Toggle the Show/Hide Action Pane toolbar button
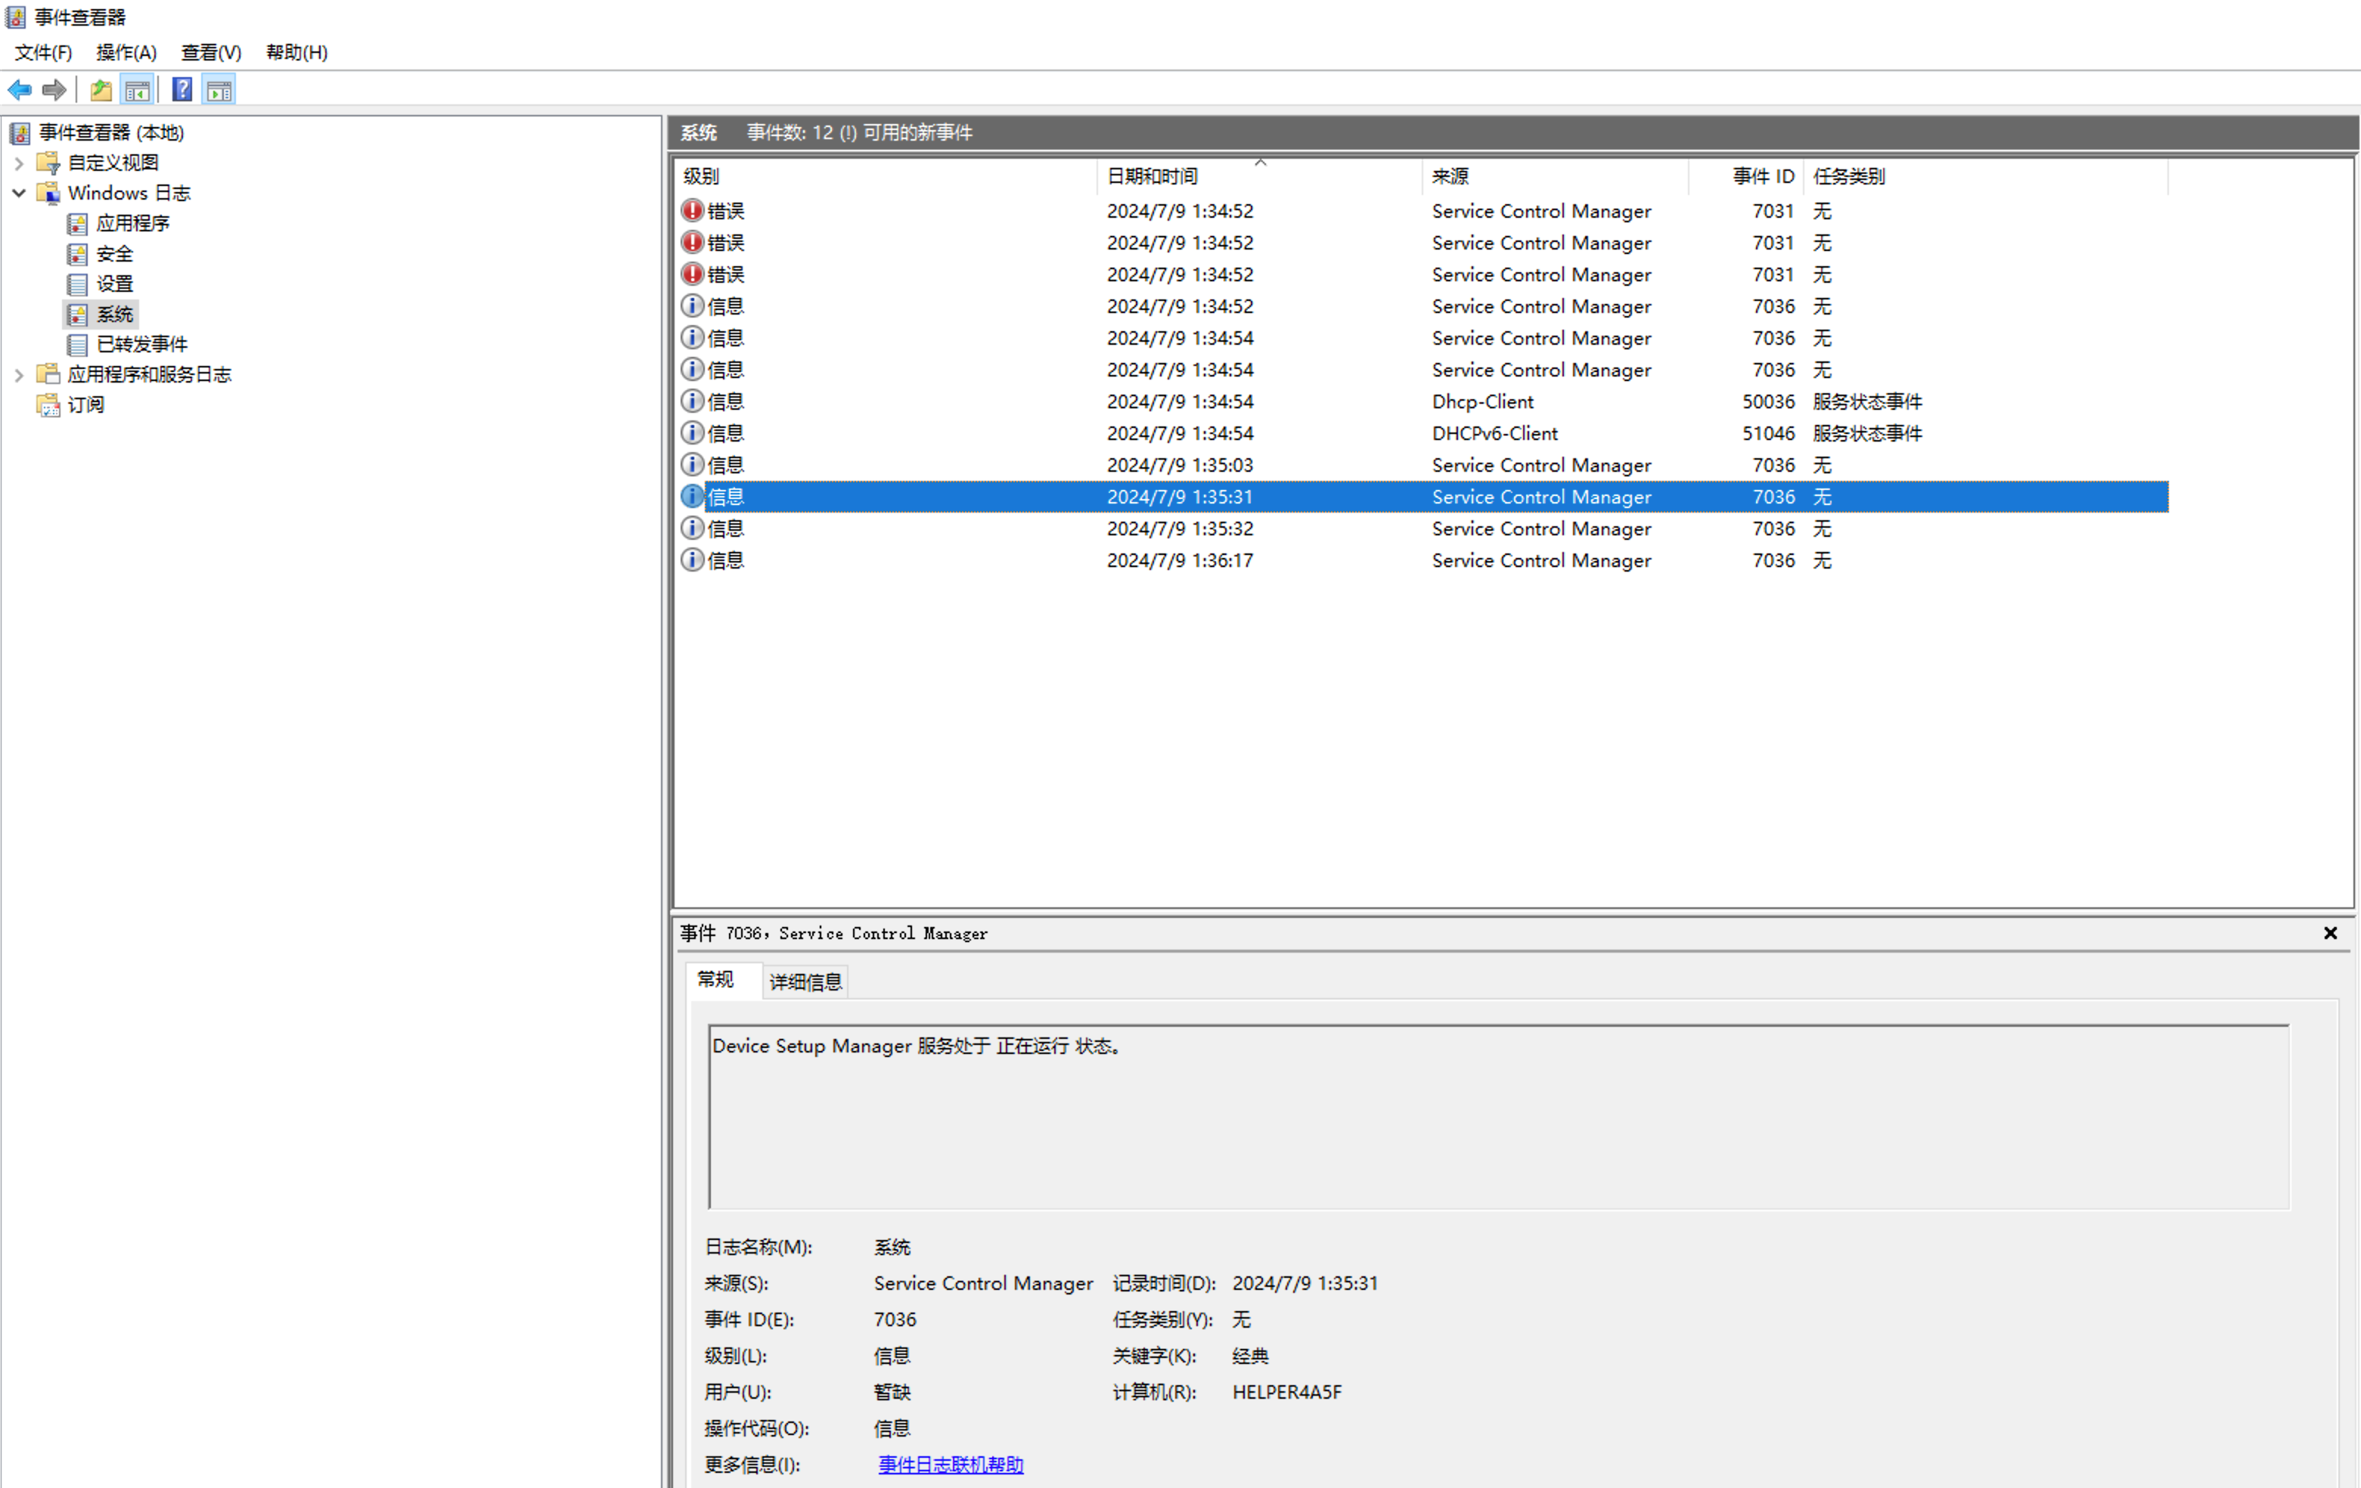 (x=219, y=90)
